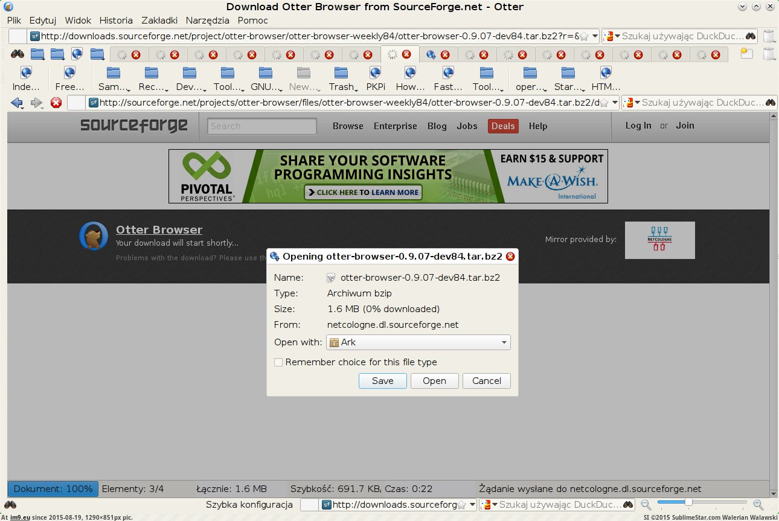Open the Narzędzia menu
This screenshot has width=779, height=521.
click(x=207, y=20)
